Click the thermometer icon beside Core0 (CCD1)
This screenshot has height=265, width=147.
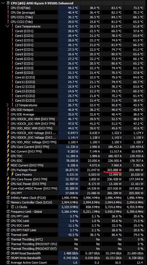pos(12,31)
